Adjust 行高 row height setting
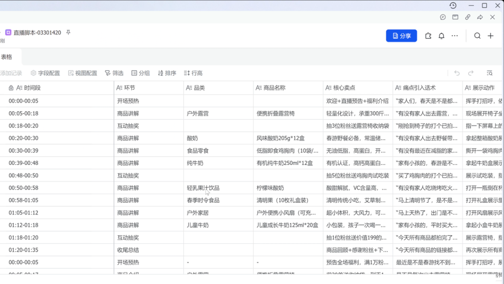 (x=193, y=73)
